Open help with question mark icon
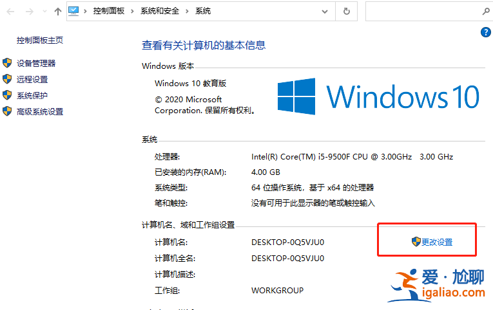Screen dimensions: 493x310 [x=486, y=32]
